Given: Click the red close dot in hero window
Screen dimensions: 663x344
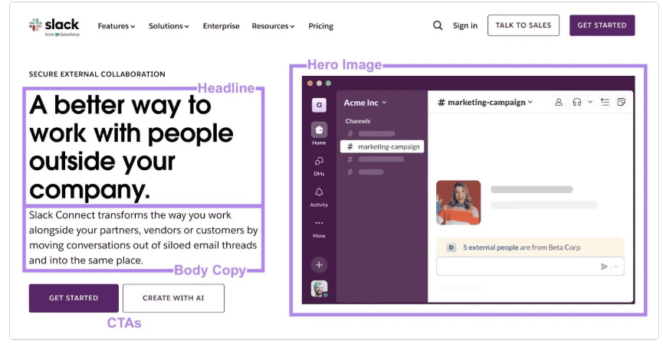Looking at the screenshot, I should pyautogui.click(x=310, y=84).
